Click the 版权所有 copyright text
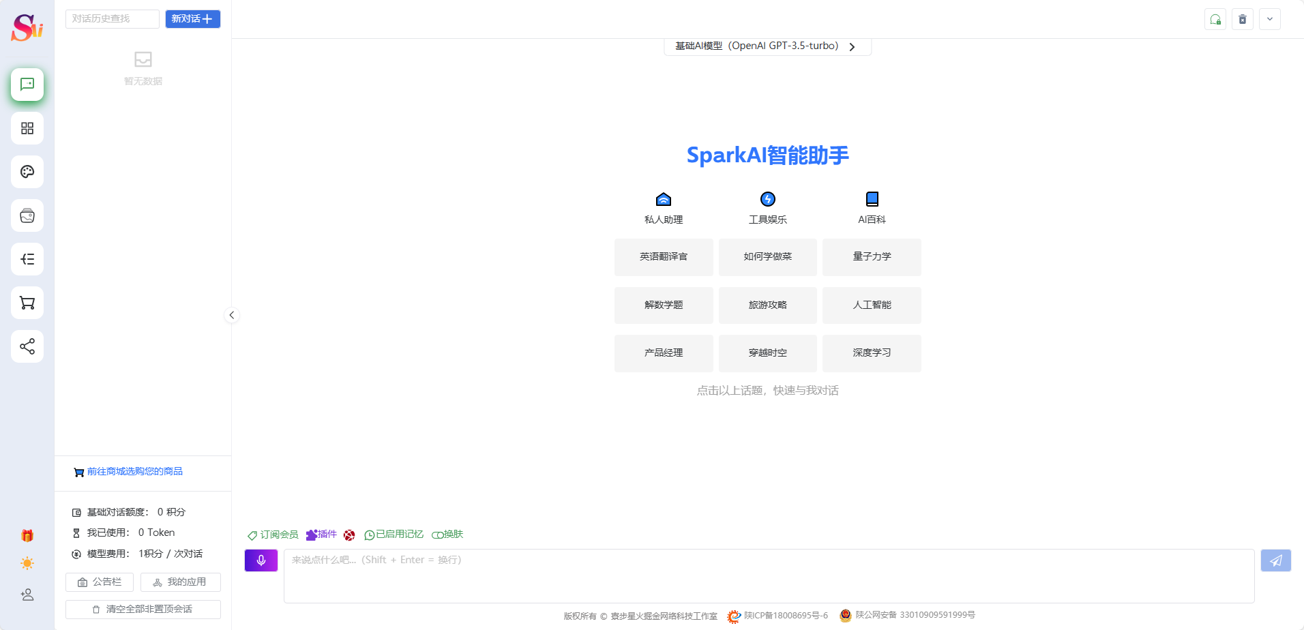This screenshot has height=630, width=1304. click(640, 616)
